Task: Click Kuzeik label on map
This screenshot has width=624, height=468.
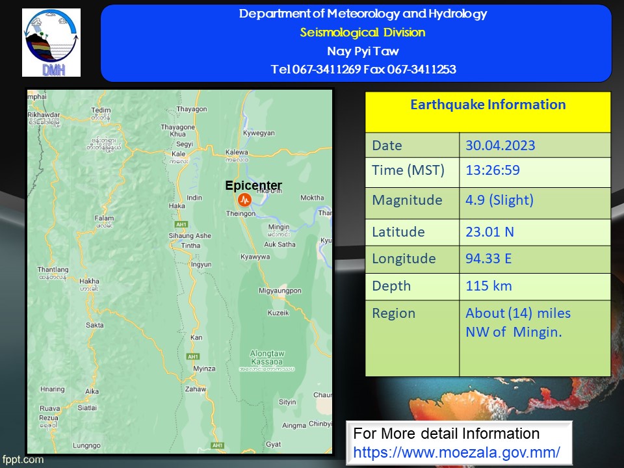Action: point(278,313)
